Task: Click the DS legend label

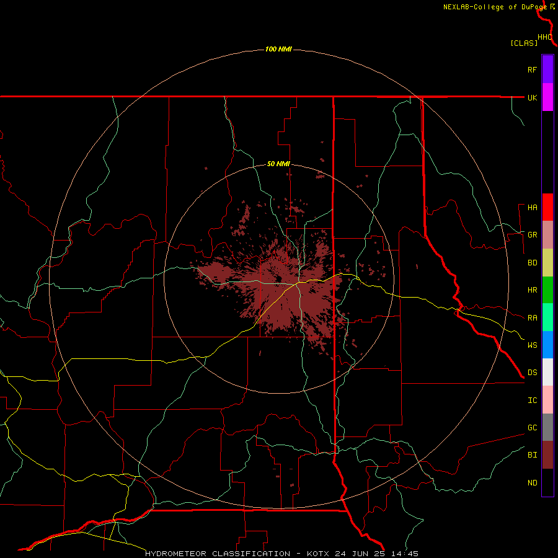Action: [x=532, y=373]
